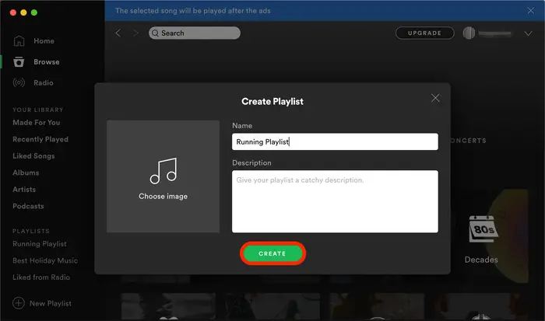The image size is (545, 321).
Task: Click the Browse icon in sidebar
Action: 19,61
